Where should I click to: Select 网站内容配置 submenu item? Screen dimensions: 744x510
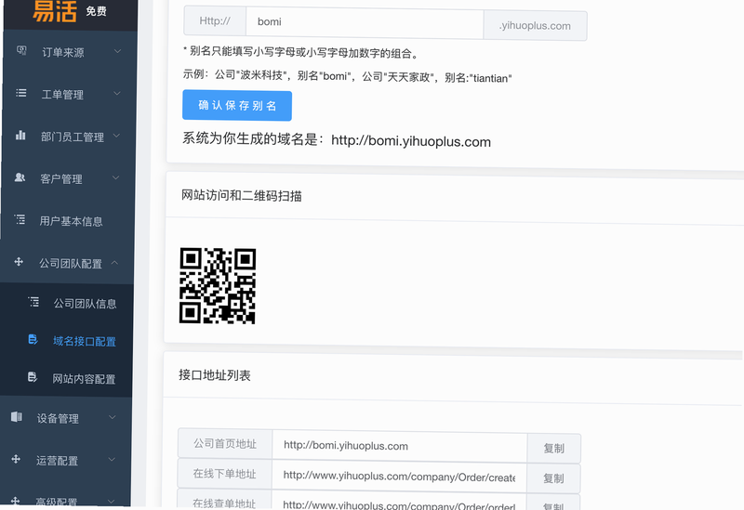[65, 378]
